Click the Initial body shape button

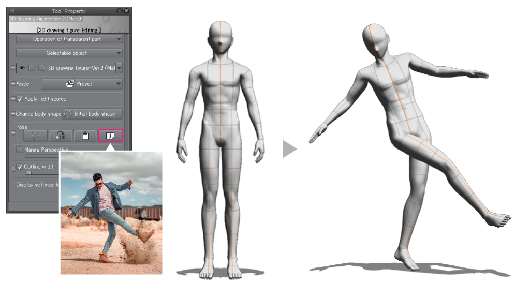coord(93,114)
